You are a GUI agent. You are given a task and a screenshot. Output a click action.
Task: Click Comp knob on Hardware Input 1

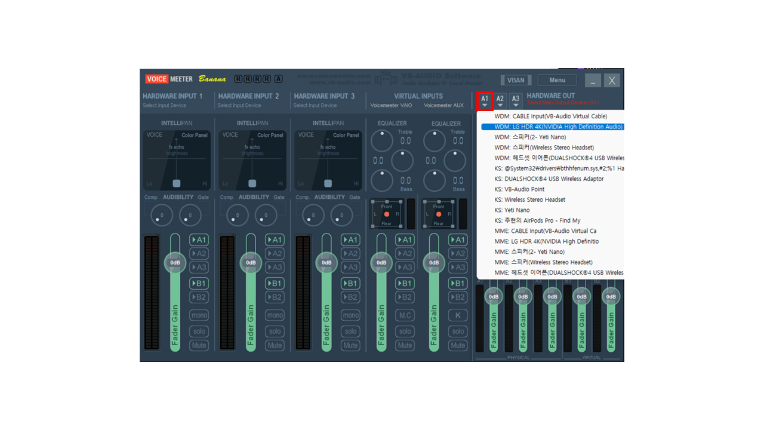pyautogui.click(x=161, y=215)
